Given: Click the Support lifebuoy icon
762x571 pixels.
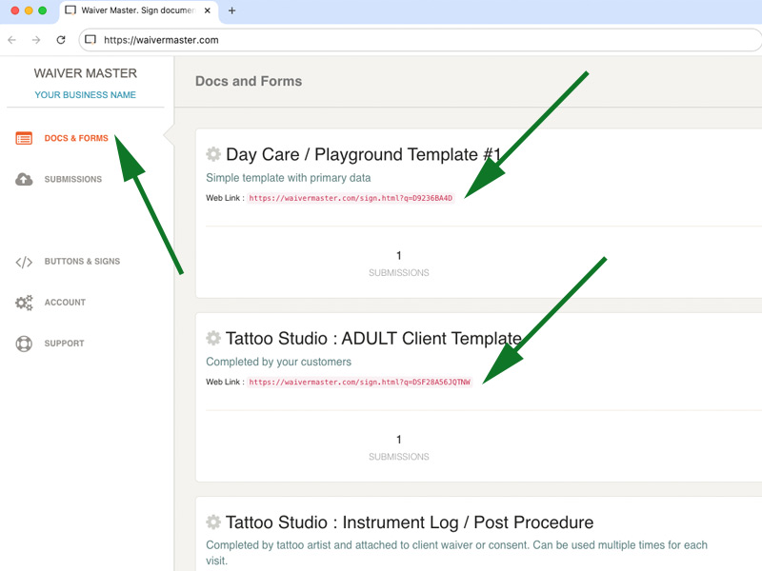Looking at the screenshot, I should coord(24,344).
